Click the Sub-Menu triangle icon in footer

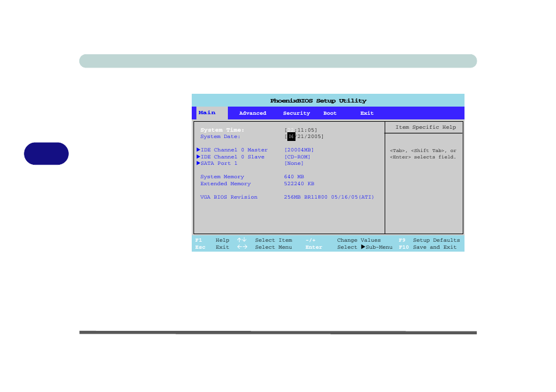[x=363, y=247]
